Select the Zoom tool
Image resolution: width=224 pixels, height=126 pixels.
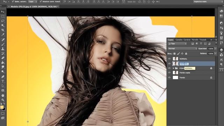[3, 100]
